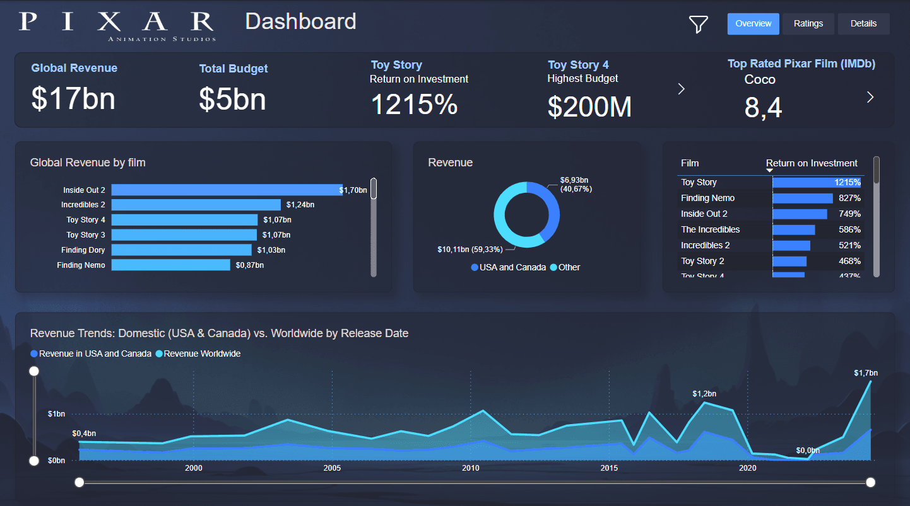Open the sort dropdown under Return on Investment
This screenshot has height=506, width=910.
[x=769, y=170]
